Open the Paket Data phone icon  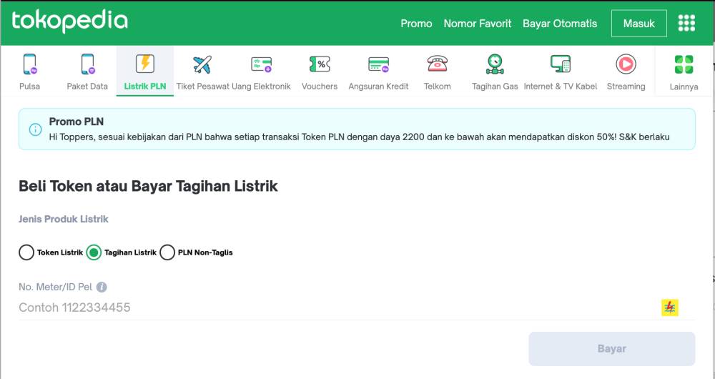point(87,64)
